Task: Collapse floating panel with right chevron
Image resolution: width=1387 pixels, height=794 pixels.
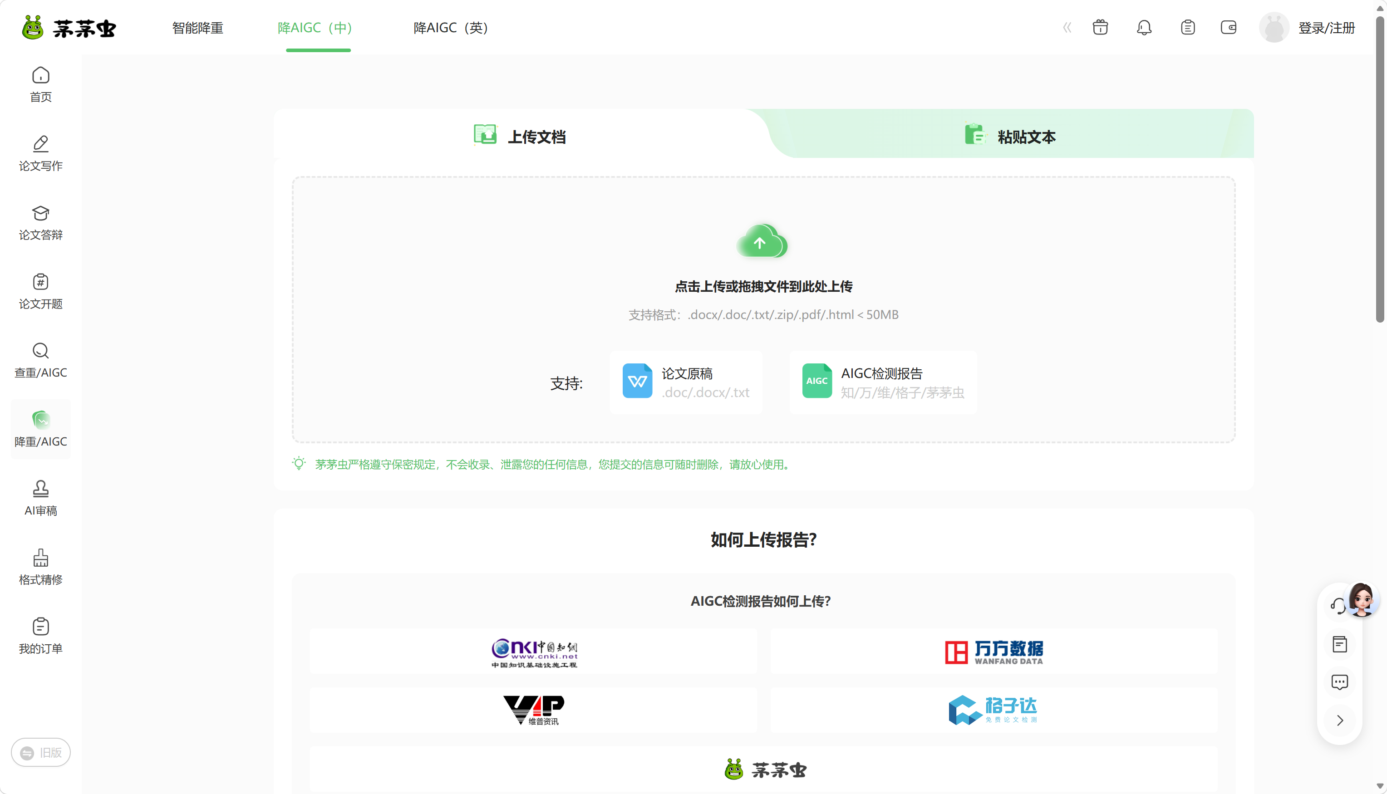Action: (1339, 720)
